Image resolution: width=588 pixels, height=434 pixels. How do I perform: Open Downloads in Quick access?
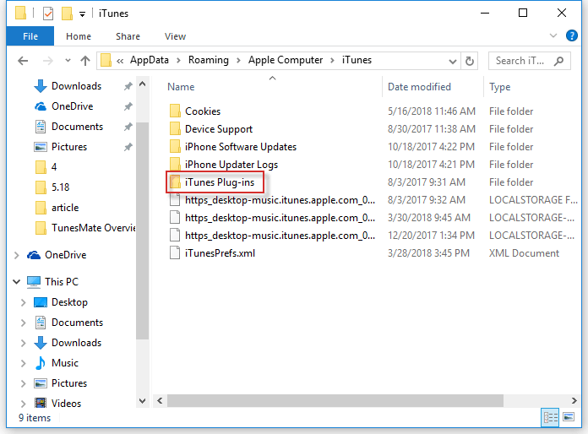coord(77,86)
